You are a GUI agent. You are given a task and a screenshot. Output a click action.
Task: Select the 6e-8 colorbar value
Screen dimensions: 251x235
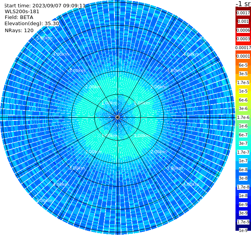pyautogui.click(x=243, y=170)
